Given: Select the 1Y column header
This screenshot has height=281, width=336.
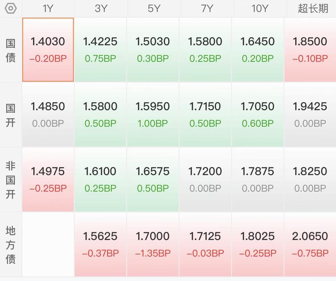Looking at the screenshot, I should coord(48,9).
